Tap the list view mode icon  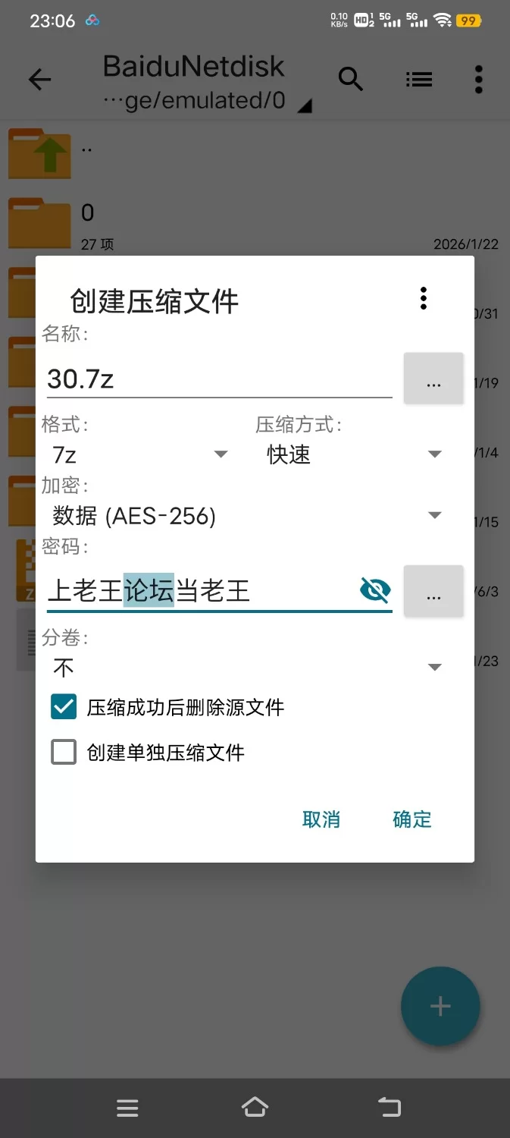click(418, 79)
